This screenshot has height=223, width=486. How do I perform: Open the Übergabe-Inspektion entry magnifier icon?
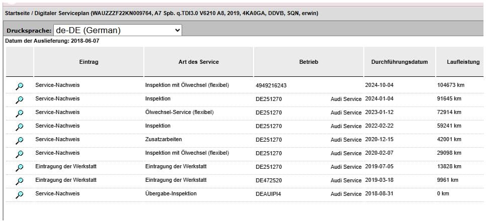tap(20, 195)
